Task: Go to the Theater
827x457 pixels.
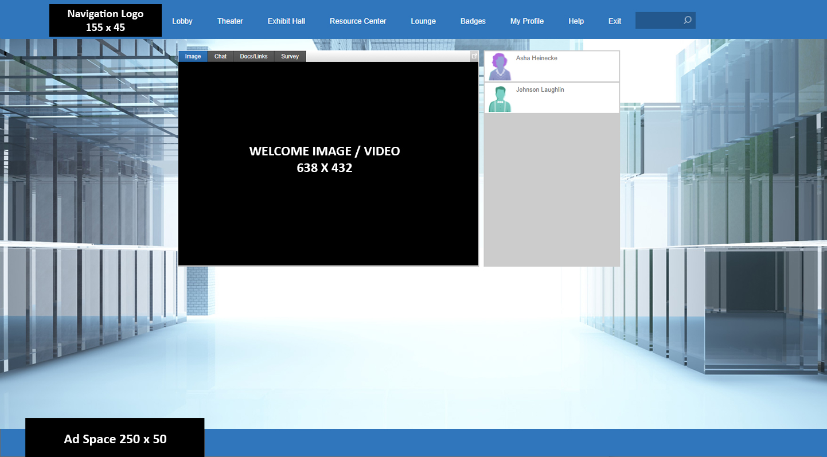Action: tap(230, 21)
